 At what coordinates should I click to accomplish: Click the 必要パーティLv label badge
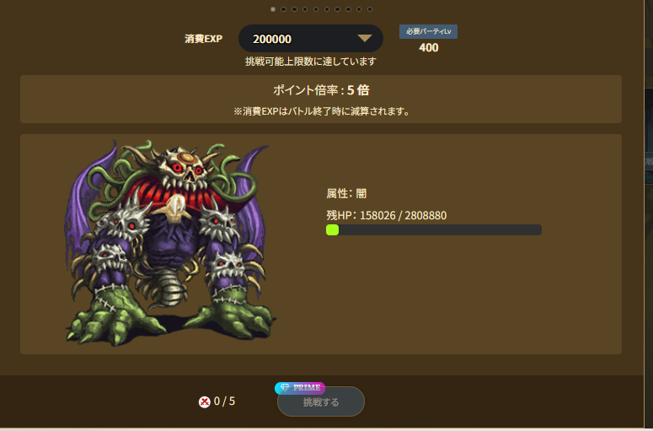click(428, 31)
